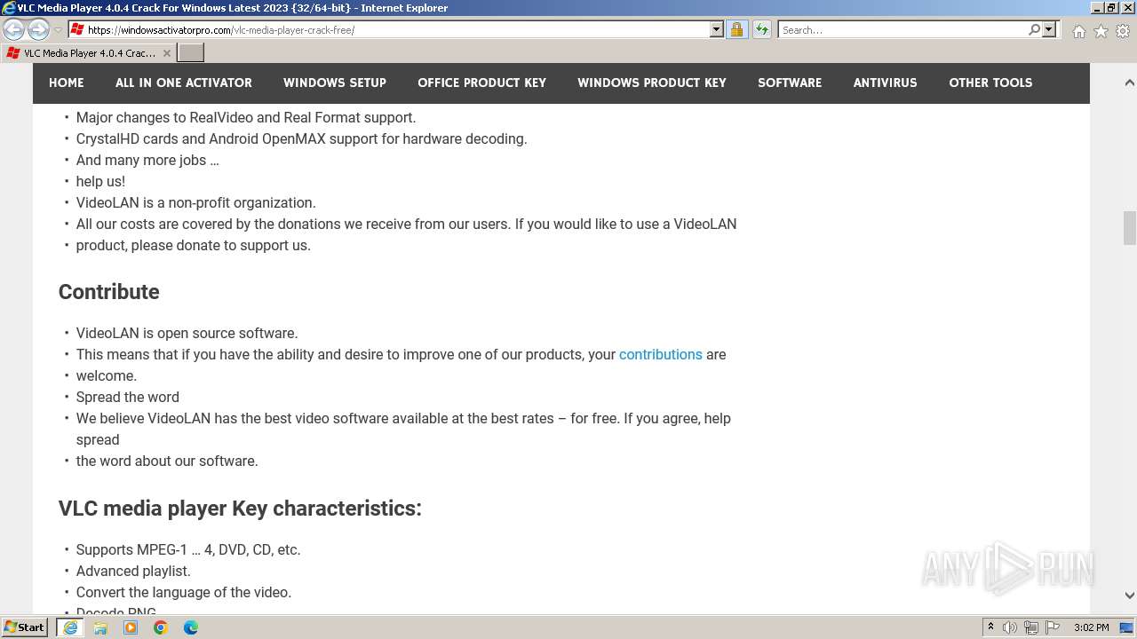Click the text 'Spread the word'
The image size is (1137, 639).
(x=127, y=397)
